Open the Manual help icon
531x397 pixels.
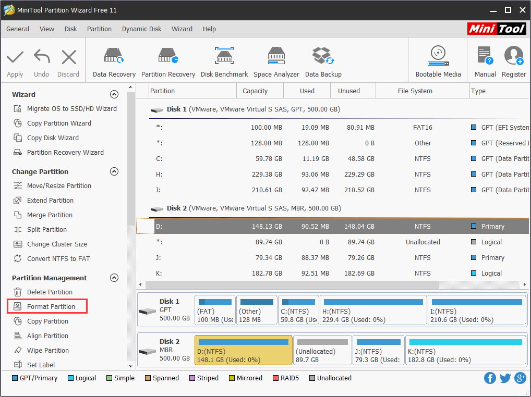[485, 62]
